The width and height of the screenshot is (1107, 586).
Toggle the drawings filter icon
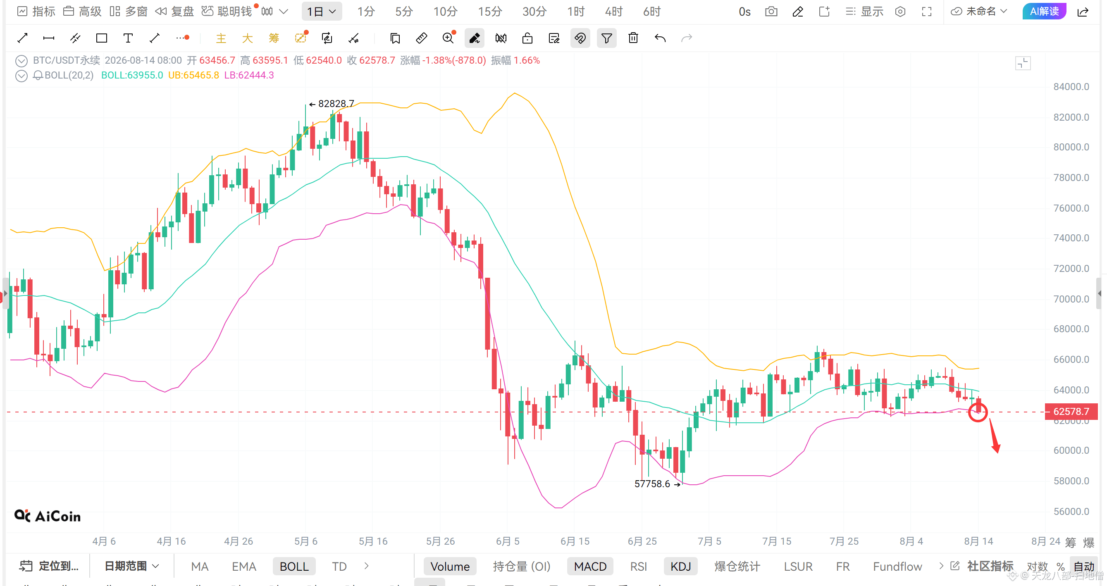[606, 38]
